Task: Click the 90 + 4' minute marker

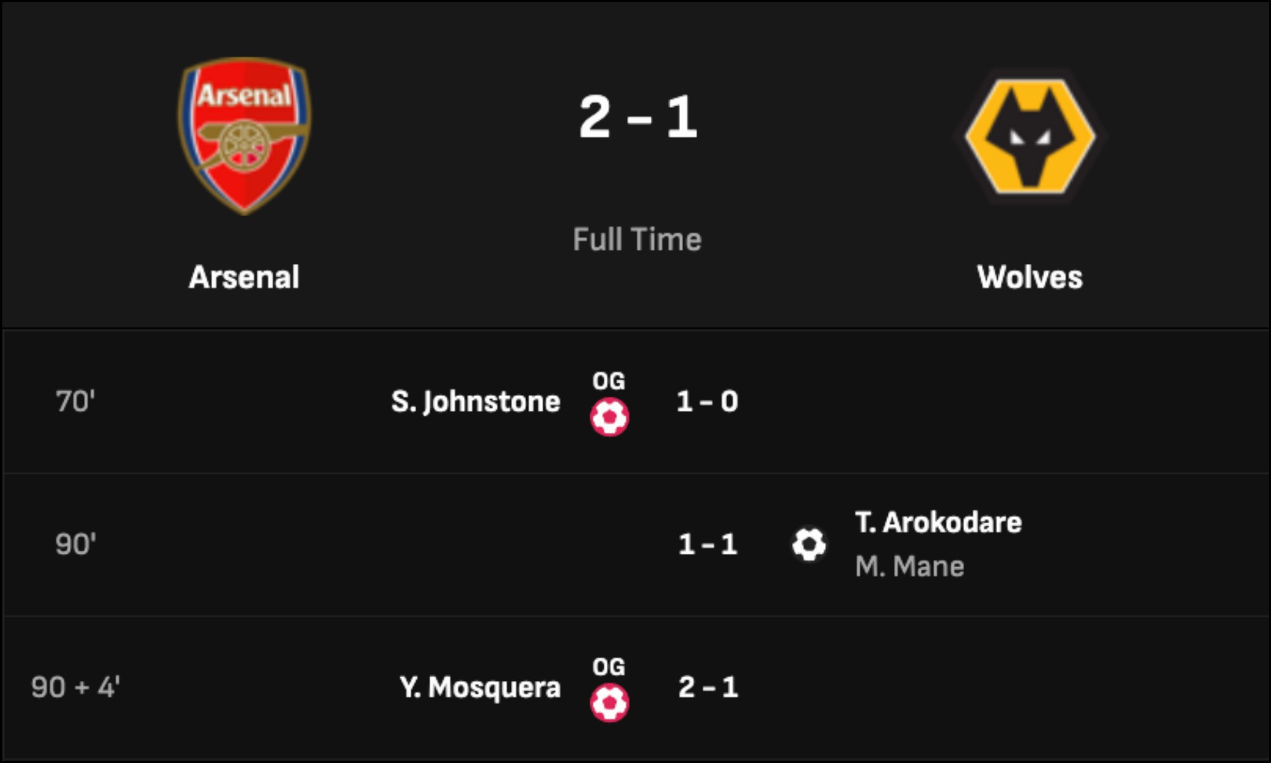Action: pos(76,687)
